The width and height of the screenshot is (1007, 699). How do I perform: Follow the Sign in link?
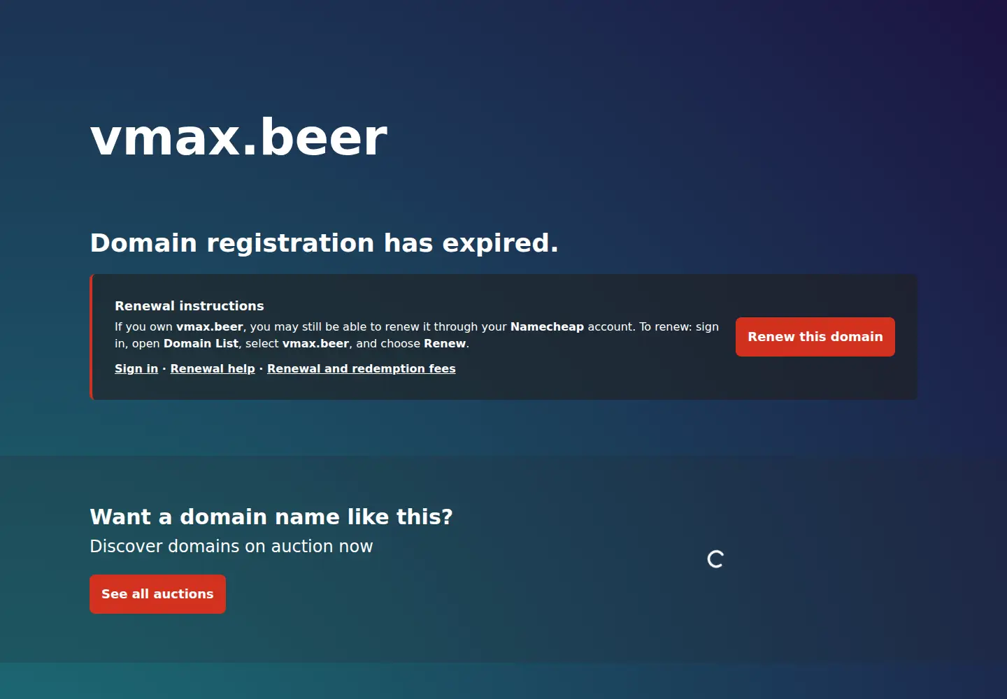click(x=136, y=368)
